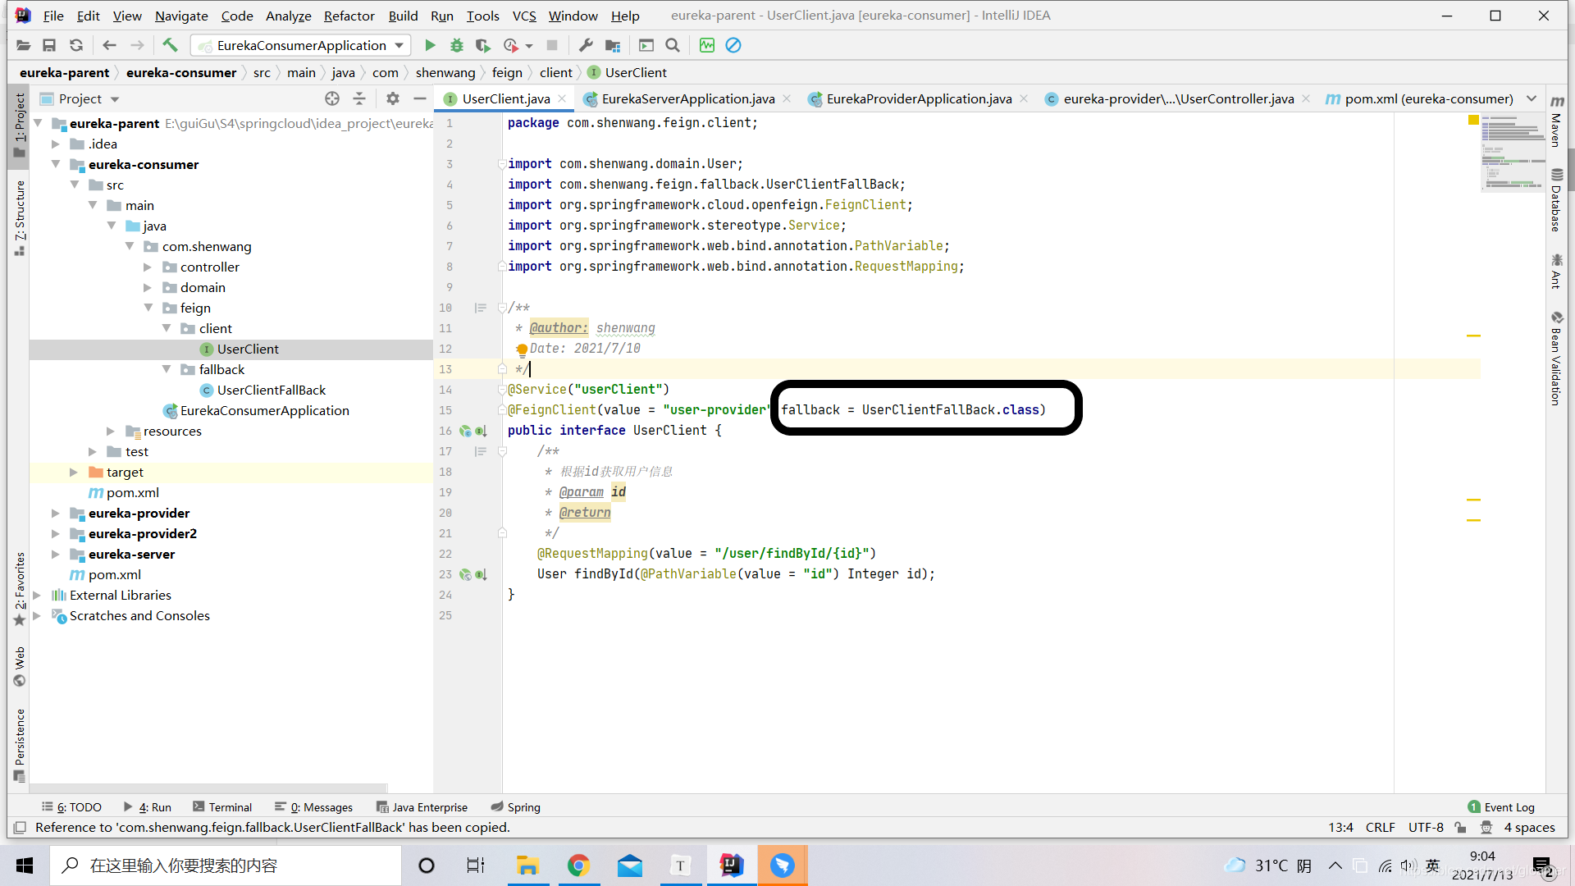The height and width of the screenshot is (886, 1575).
Task: Click the locate/select opened file target icon
Action: pos(331,98)
